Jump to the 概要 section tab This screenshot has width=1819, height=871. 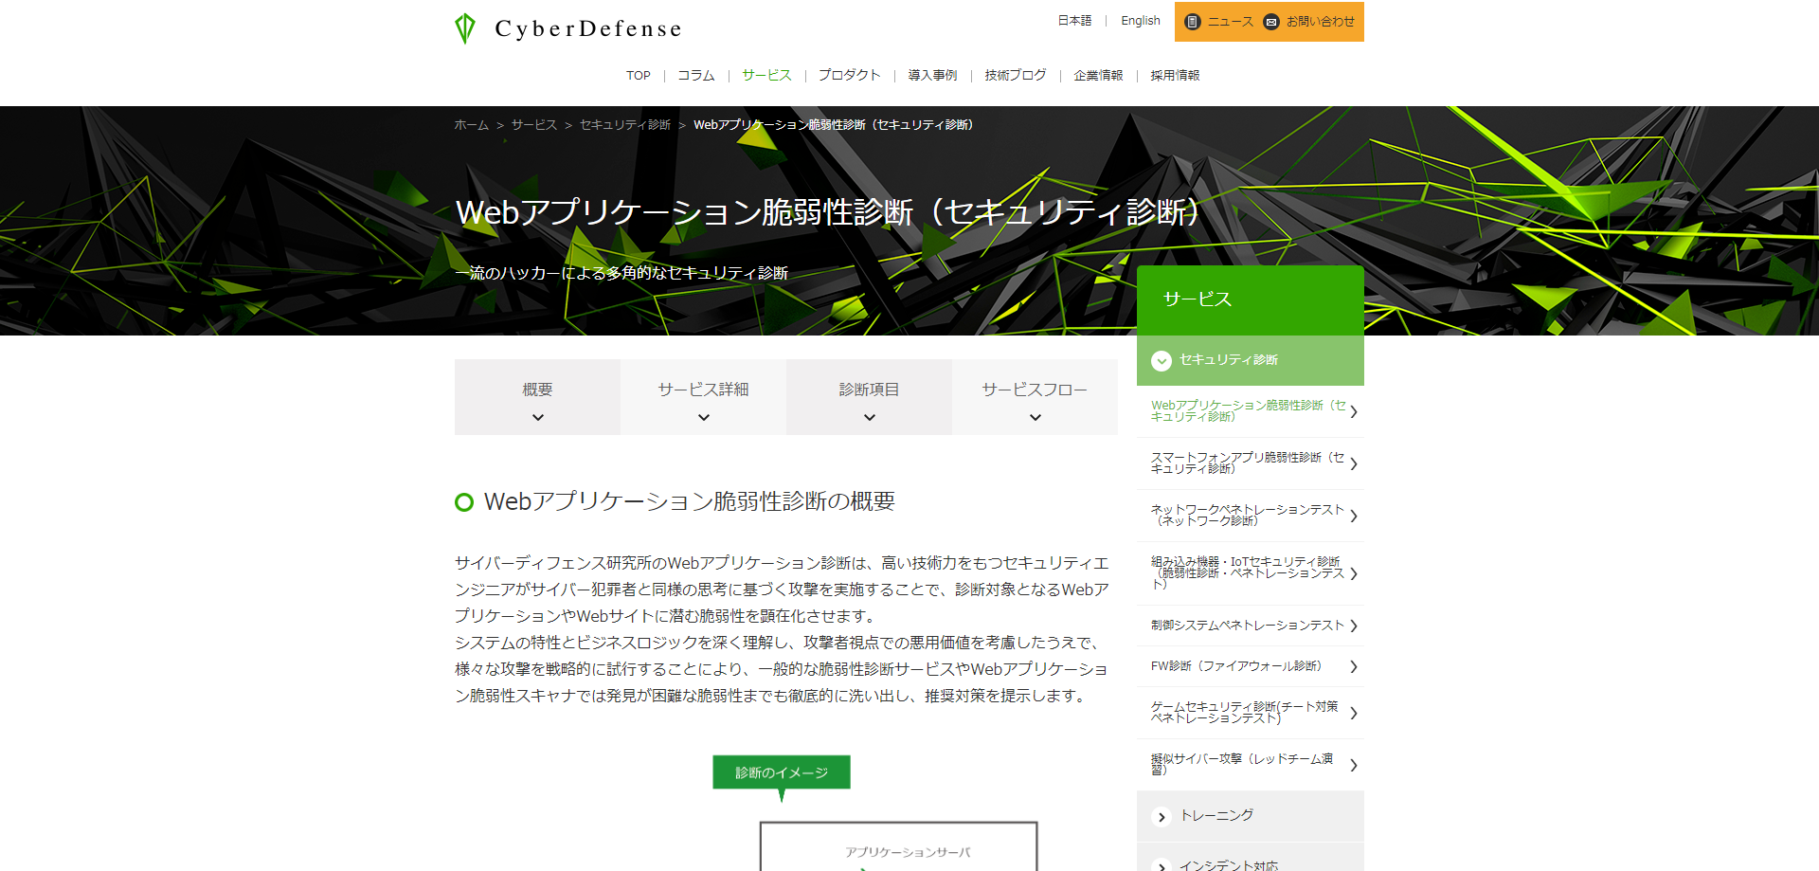[537, 397]
